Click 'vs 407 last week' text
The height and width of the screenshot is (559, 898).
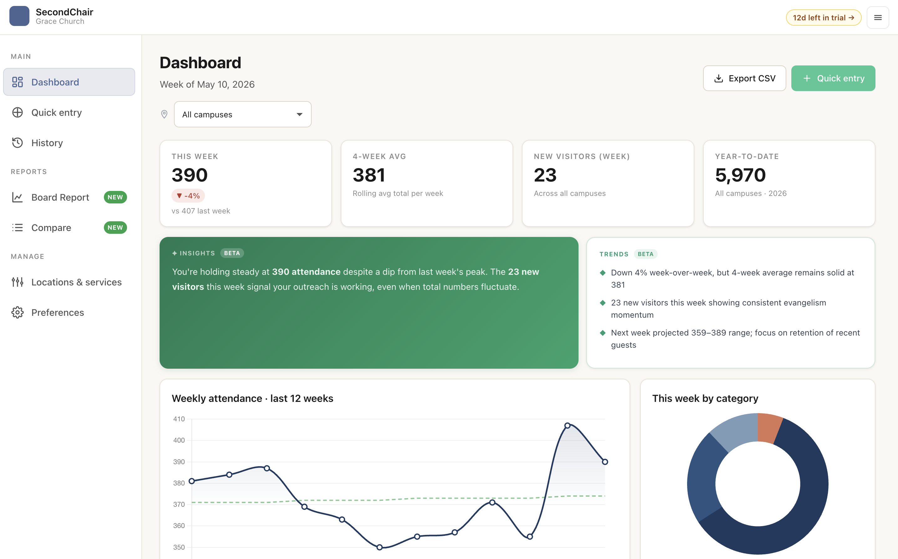pos(201,211)
